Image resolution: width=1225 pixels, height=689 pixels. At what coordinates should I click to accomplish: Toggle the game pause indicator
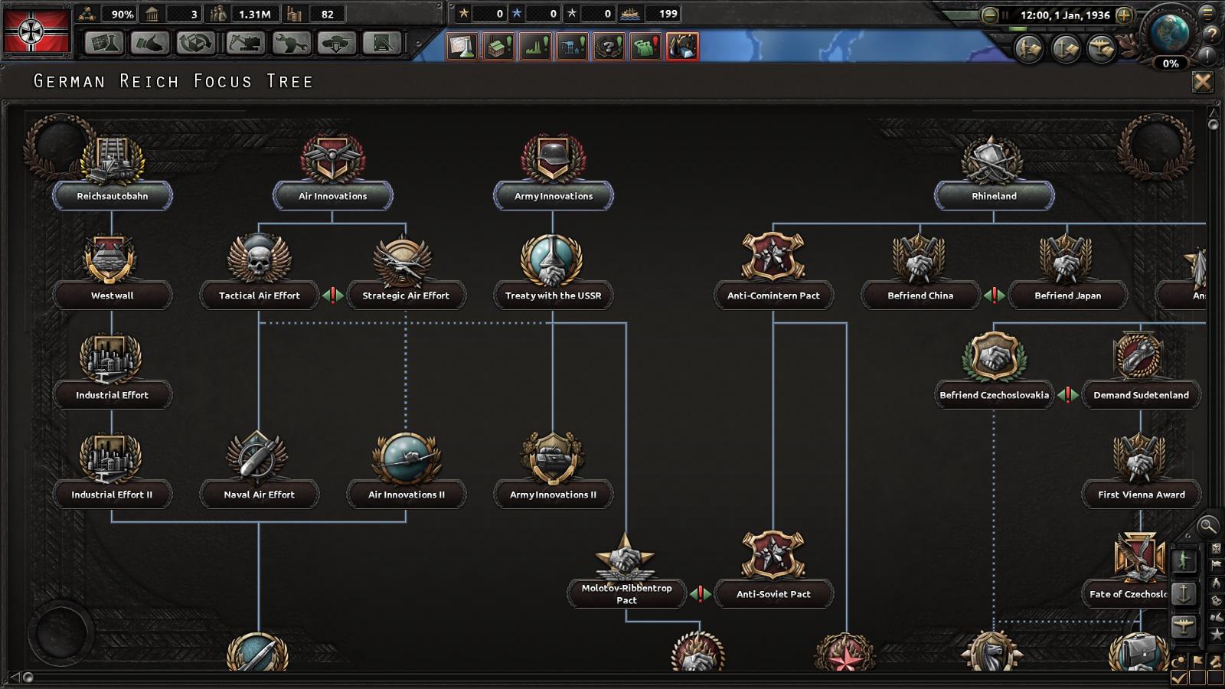click(1005, 15)
